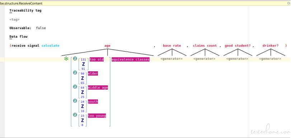Click the green asterisk marker icon
Image resolution: width=291 pixels, height=138 pixels.
[66, 59]
